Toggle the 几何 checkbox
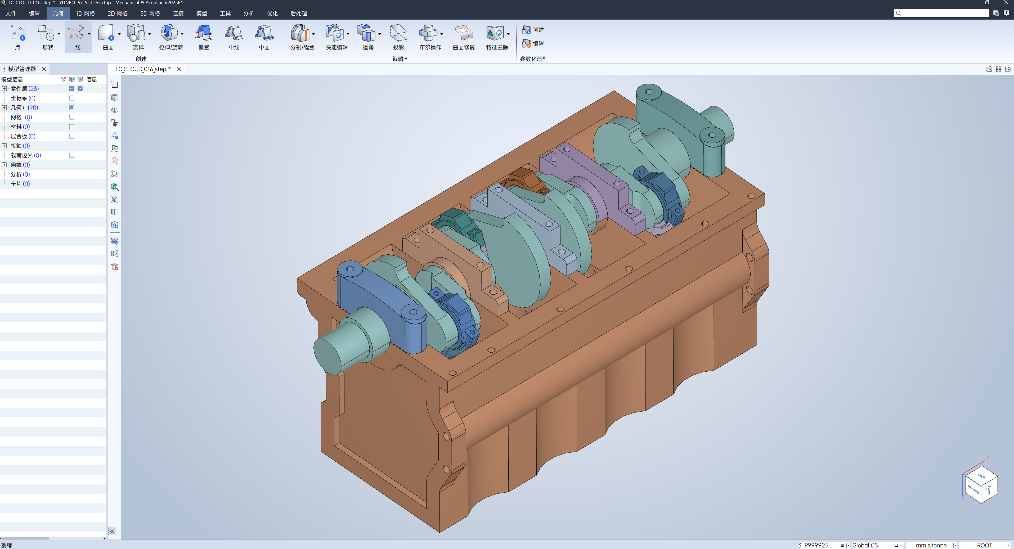 (x=72, y=107)
